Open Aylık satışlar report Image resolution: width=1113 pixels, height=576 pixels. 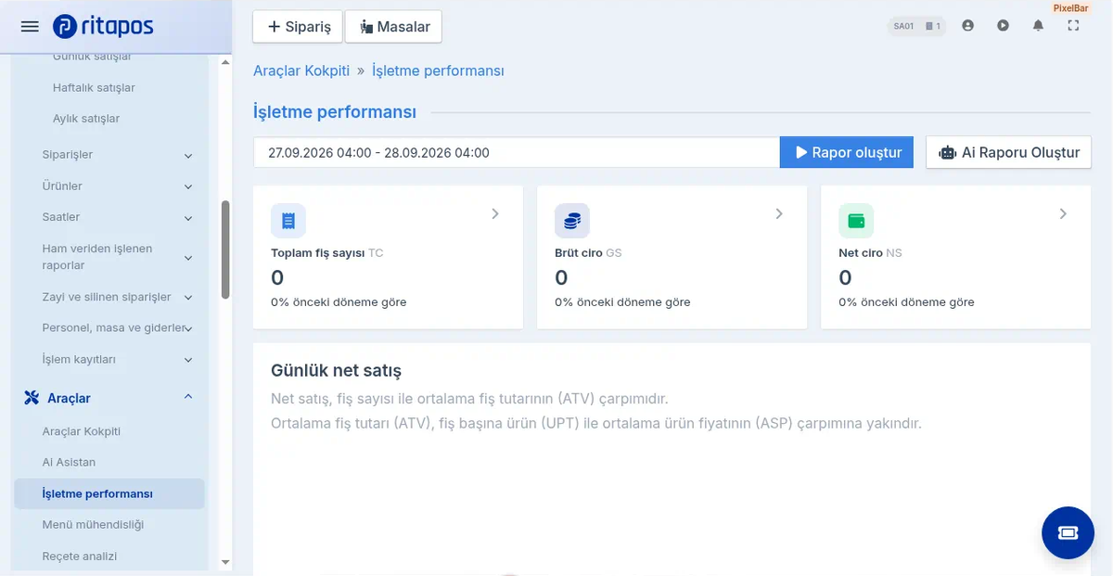coord(86,118)
